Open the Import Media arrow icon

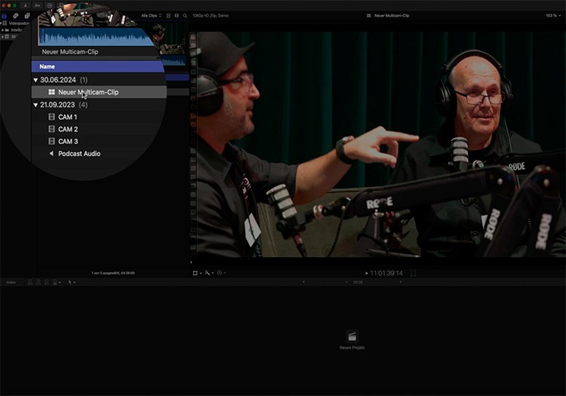click(x=25, y=5)
